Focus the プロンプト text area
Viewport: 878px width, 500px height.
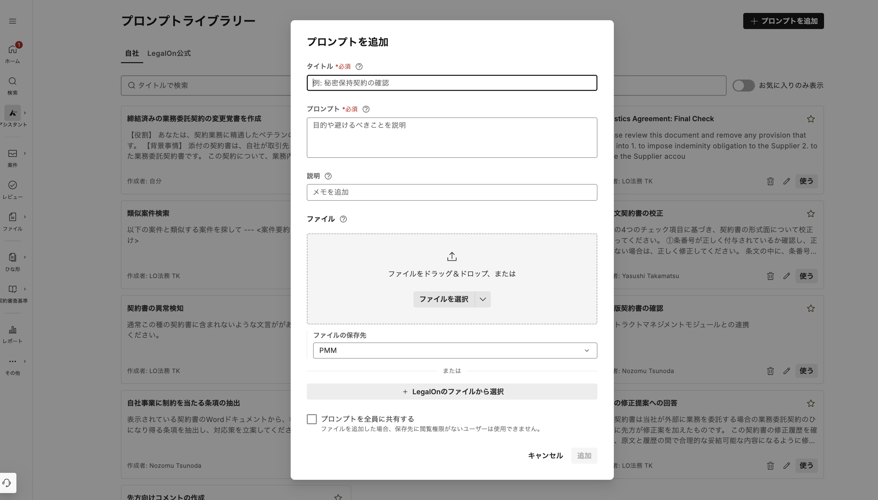tap(452, 138)
